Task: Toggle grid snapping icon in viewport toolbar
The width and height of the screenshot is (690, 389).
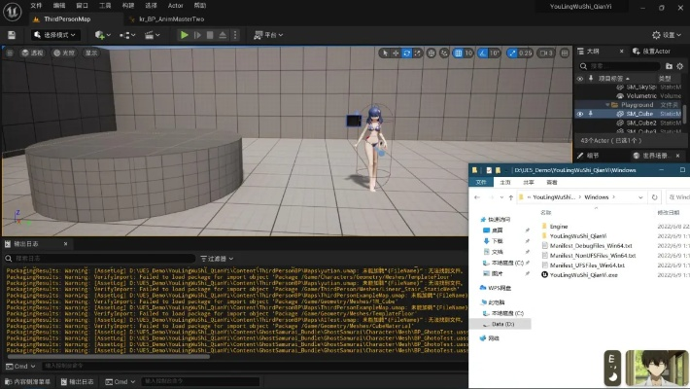Action: click(458, 53)
